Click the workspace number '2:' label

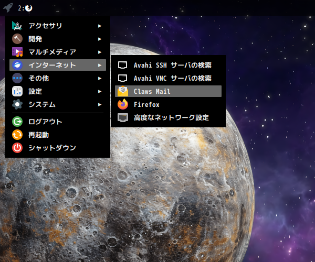coord(21,8)
